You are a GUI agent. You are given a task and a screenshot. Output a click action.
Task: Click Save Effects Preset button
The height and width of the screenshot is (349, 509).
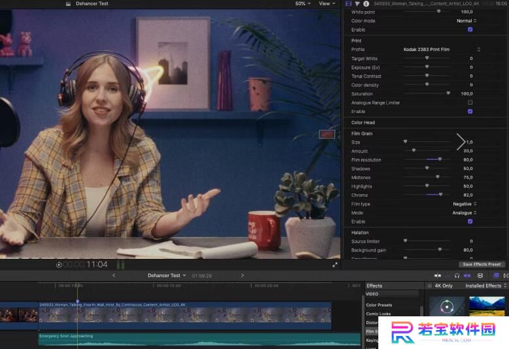pyautogui.click(x=482, y=264)
